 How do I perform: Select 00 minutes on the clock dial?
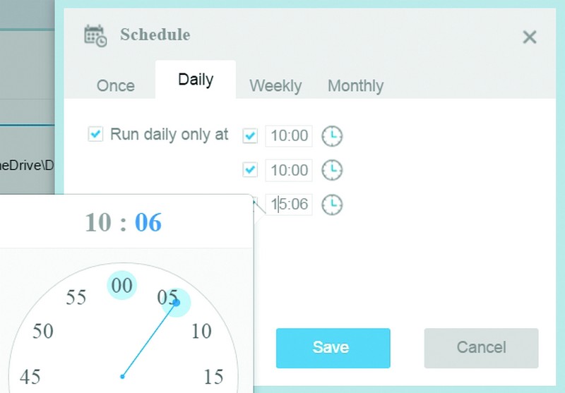pyautogui.click(x=121, y=285)
